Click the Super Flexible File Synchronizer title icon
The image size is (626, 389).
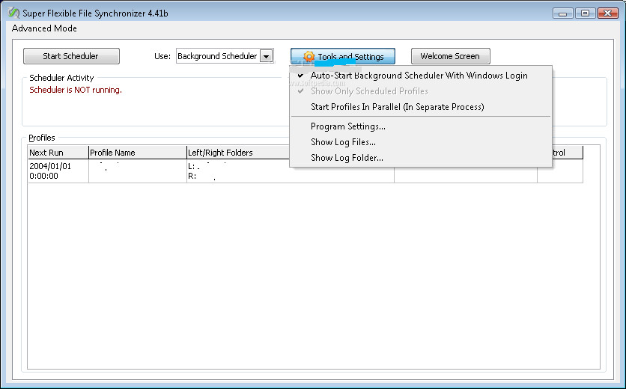click(x=13, y=13)
